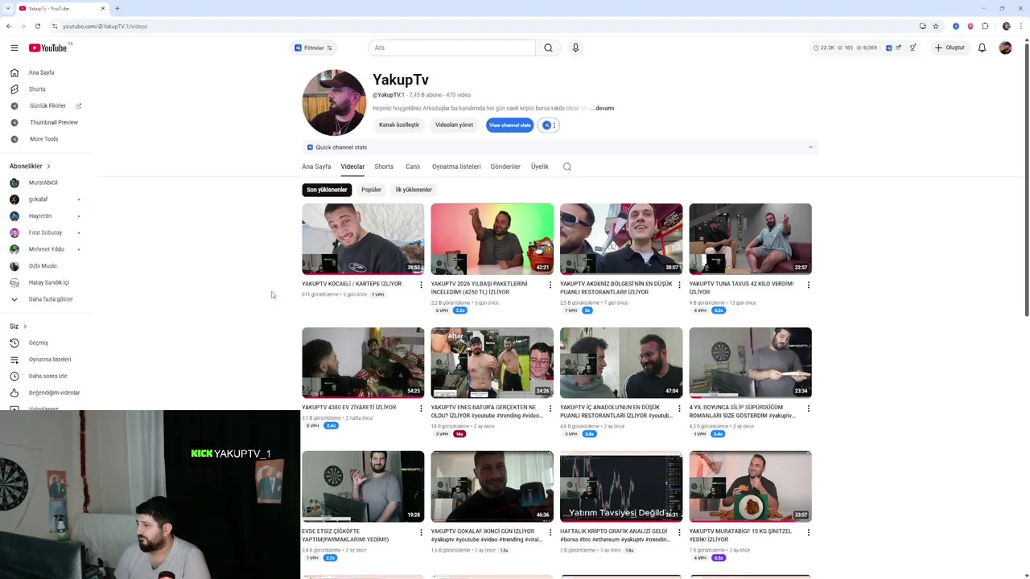This screenshot has width=1030, height=579.
Task: Expand the Siz section
Action: coord(18,326)
